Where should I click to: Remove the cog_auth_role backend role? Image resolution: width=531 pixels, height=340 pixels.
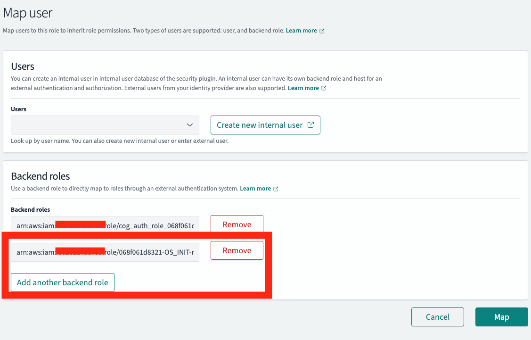[237, 224]
